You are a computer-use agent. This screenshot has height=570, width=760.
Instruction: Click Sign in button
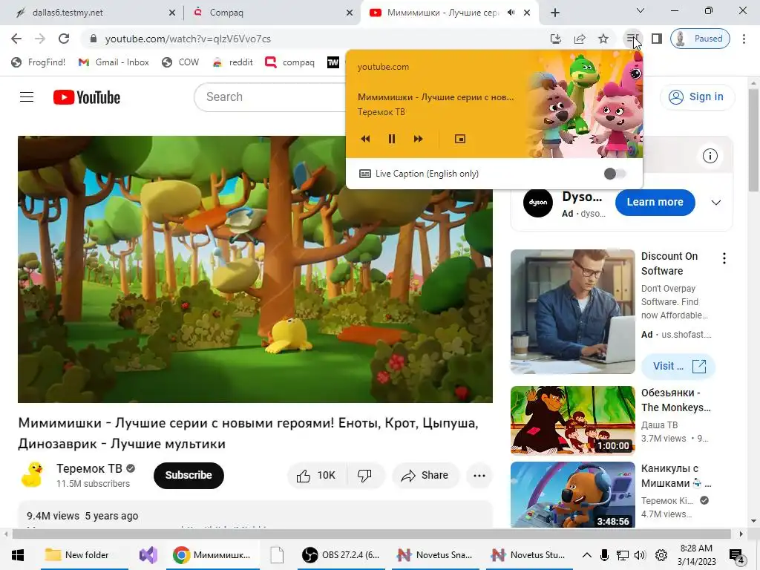(697, 97)
